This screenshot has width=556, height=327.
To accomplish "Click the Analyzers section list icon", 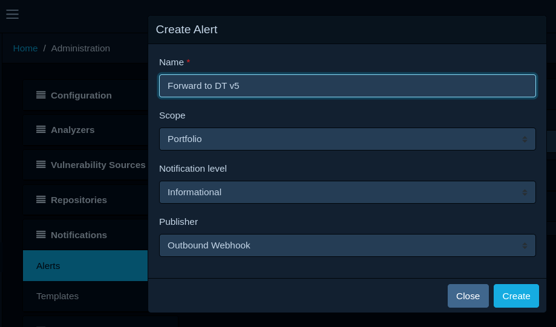I will coord(41,129).
